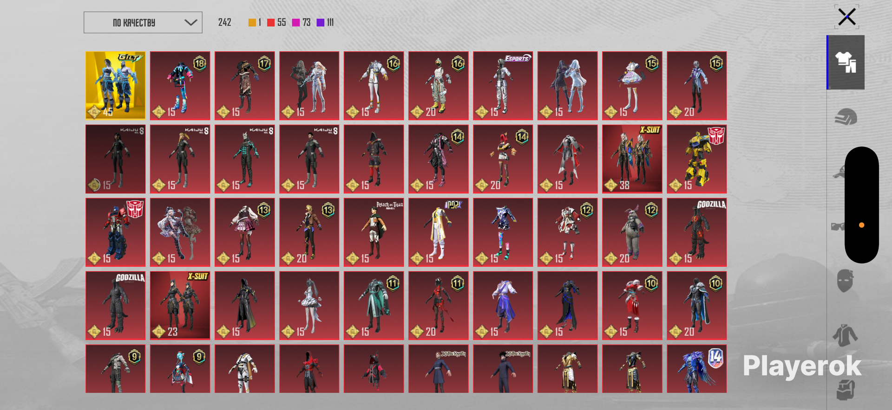
Task: Pick the bunny costume with level 12 badge
Action: pyautogui.click(x=632, y=232)
